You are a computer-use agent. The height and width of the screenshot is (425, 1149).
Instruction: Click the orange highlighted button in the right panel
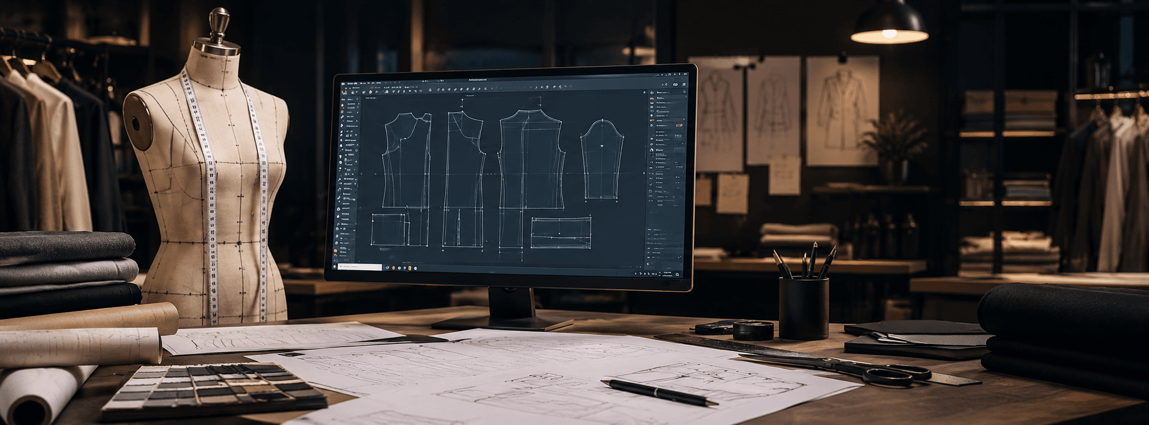(679, 125)
